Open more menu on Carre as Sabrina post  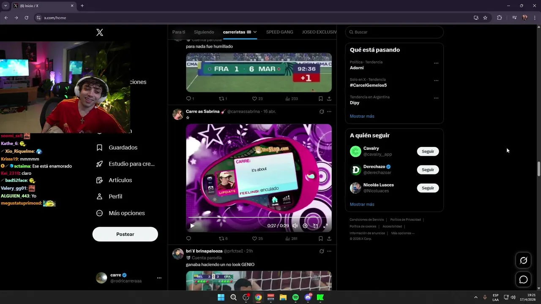(x=329, y=111)
